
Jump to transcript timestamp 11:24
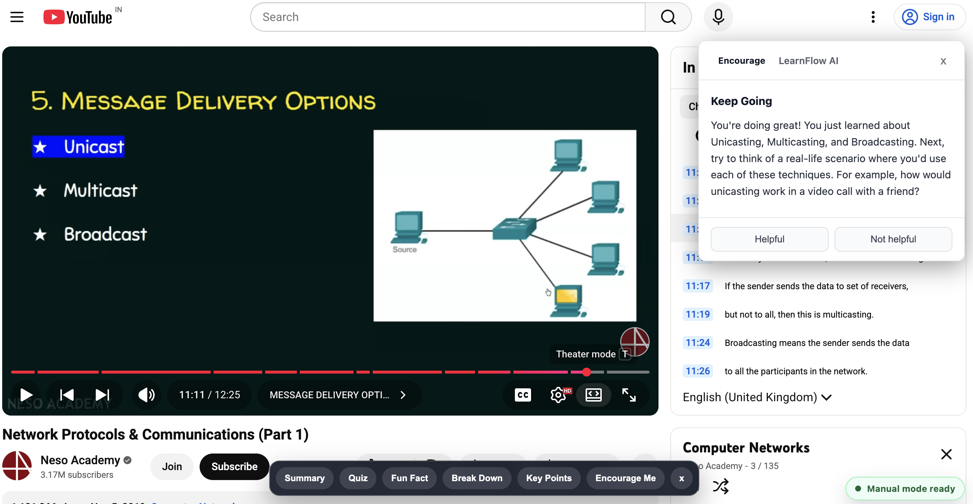coord(698,343)
